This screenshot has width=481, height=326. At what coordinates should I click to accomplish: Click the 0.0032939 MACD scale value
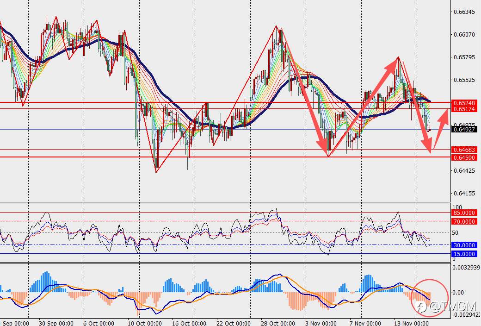pos(466,267)
